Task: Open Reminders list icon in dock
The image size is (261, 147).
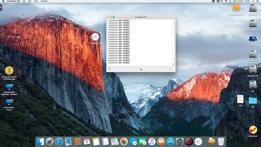Action: click(105, 142)
